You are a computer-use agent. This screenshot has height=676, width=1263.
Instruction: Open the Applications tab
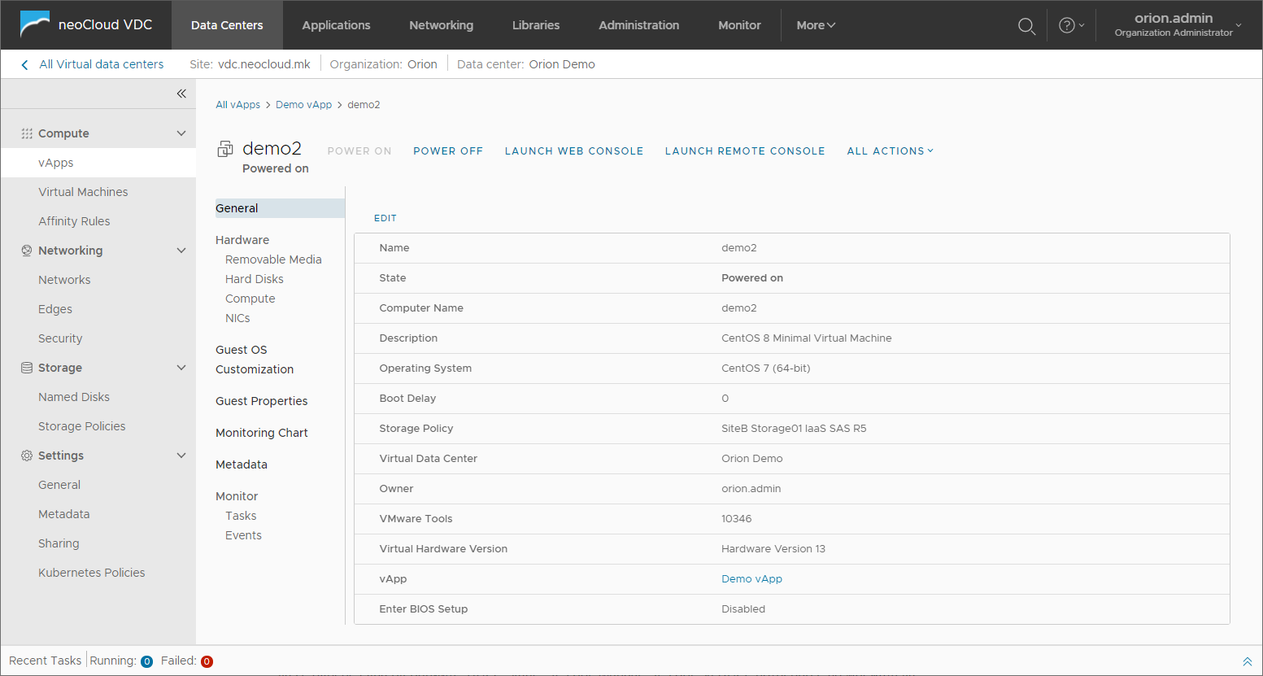click(336, 25)
